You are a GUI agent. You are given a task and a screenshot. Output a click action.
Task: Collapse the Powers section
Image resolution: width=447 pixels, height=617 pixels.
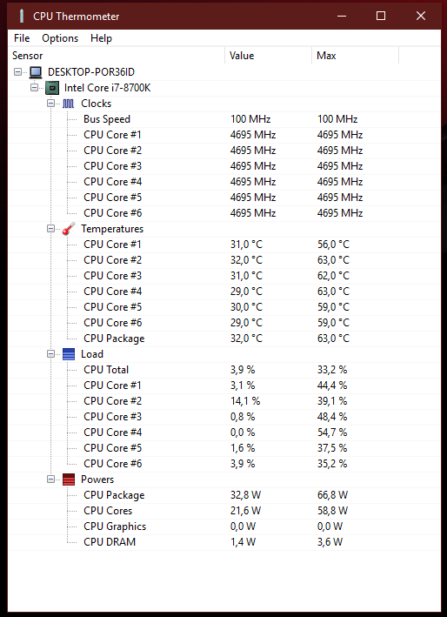click(50, 480)
